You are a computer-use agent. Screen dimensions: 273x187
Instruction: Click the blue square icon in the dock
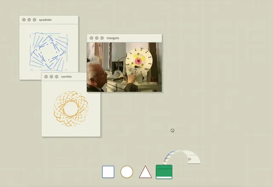108,172
